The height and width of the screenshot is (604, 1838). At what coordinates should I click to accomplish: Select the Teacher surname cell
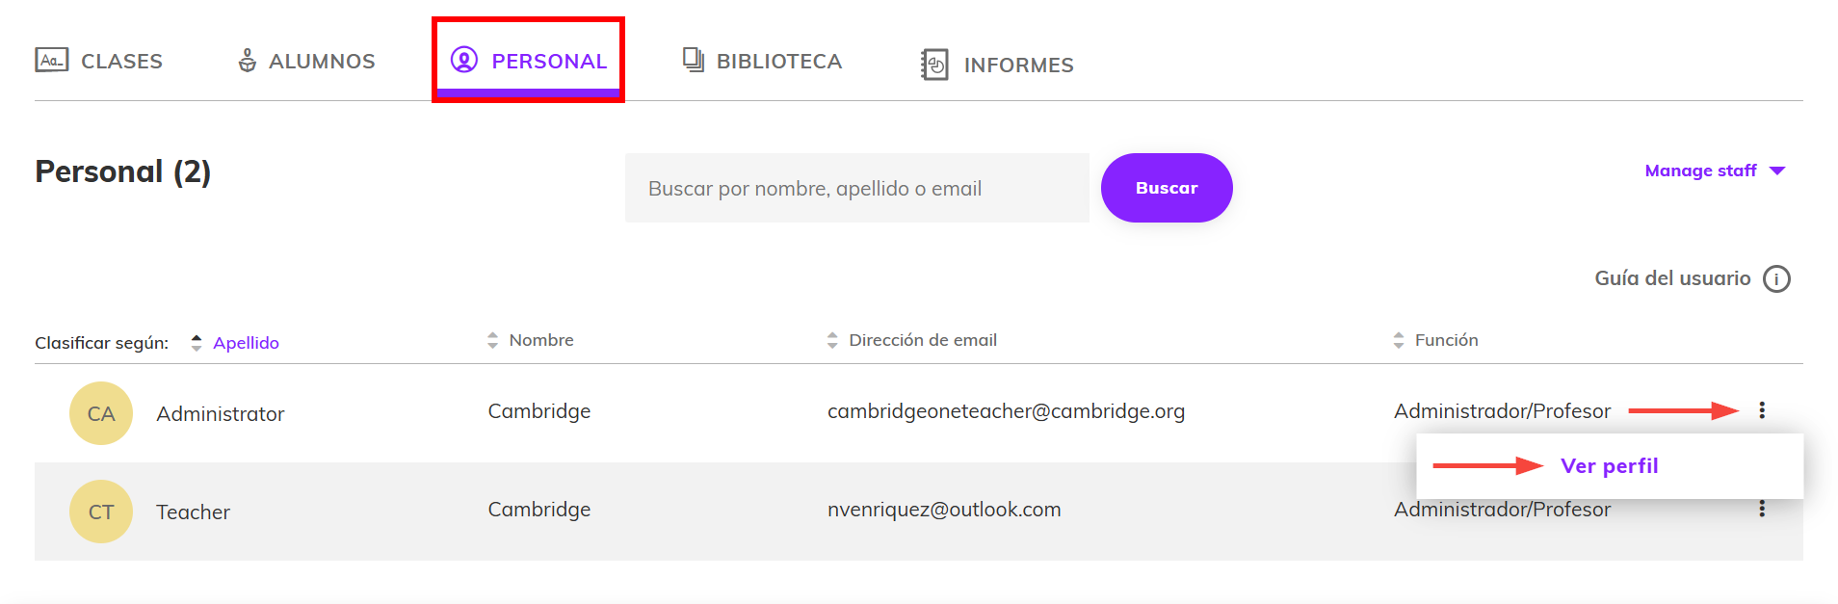(194, 512)
